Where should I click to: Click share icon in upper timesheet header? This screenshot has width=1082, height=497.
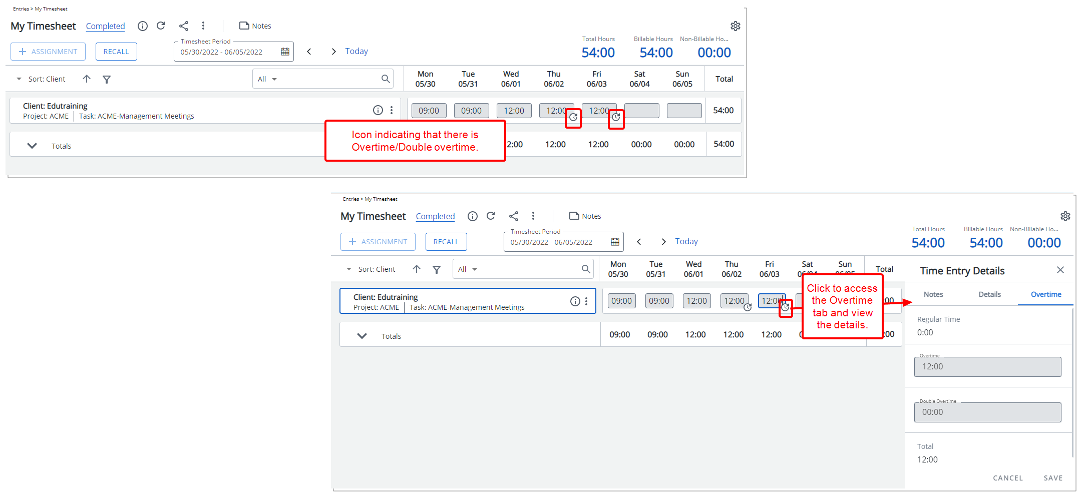(x=184, y=26)
